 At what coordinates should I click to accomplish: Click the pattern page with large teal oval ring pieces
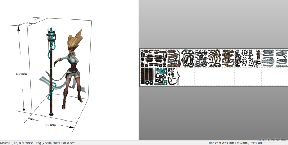[x=188, y=58]
